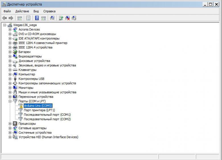
Task: Collapse the Wegas136_wega root node
Action: point(5,25)
